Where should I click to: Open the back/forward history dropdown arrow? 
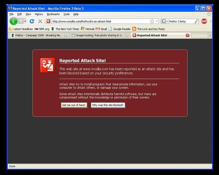pos(25,21)
